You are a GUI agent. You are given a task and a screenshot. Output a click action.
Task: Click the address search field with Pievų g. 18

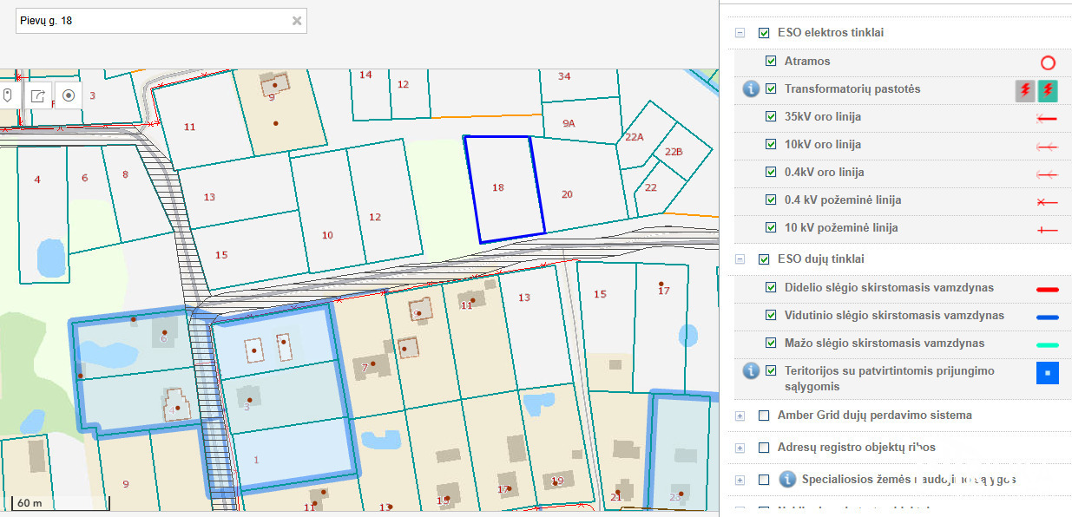click(x=152, y=21)
